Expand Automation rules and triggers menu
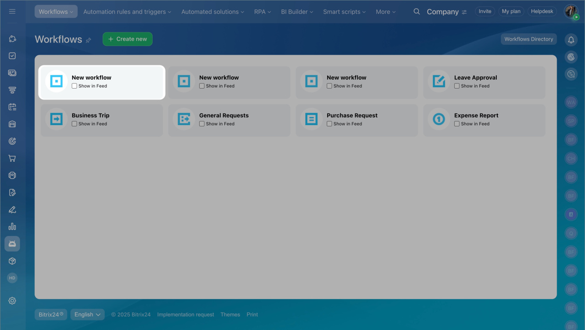This screenshot has height=330, width=585. [127, 11]
